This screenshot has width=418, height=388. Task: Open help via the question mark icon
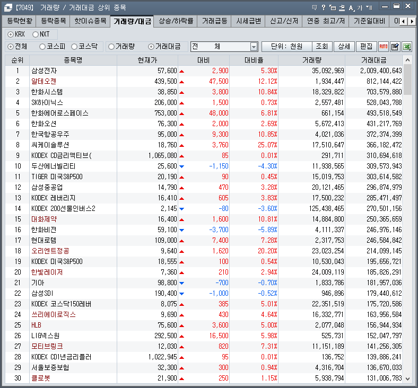click(324, 7)
